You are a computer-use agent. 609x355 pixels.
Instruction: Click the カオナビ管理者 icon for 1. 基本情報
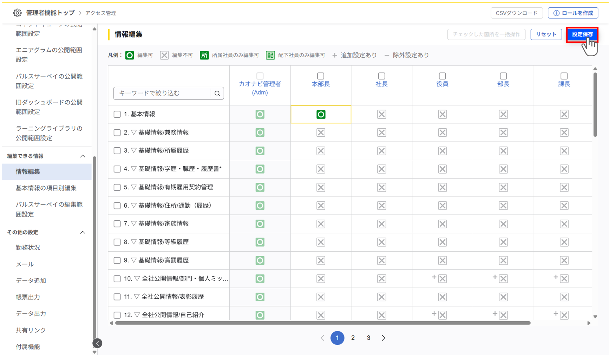(x=260, y=114)
